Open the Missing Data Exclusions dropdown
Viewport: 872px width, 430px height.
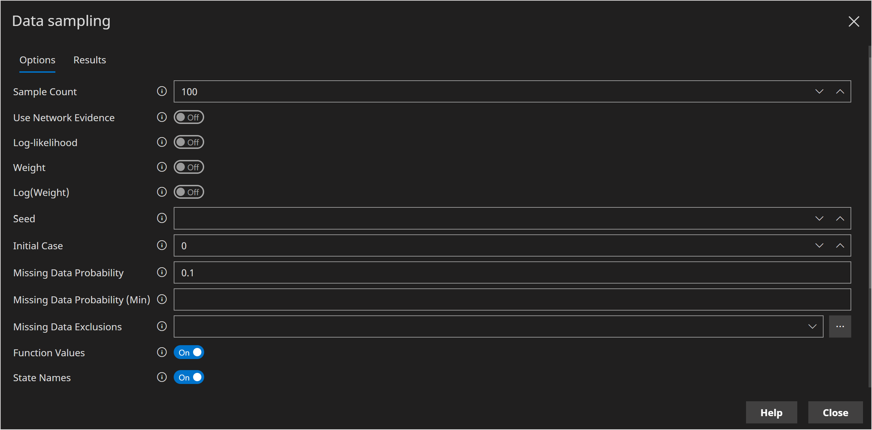[x=812, y=326]
